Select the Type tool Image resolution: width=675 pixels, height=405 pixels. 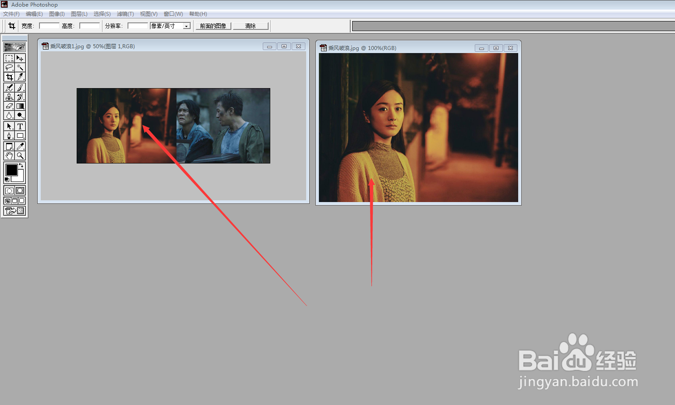(x=20, y=126)
